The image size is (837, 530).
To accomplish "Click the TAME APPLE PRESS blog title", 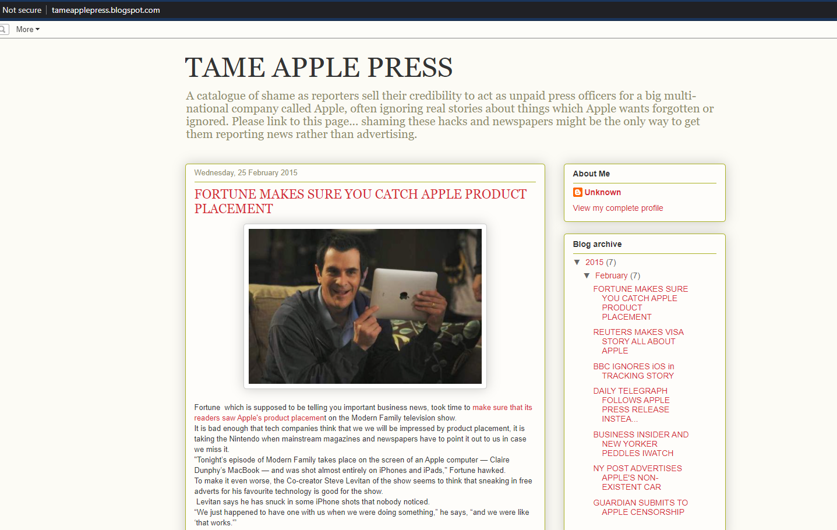I will point(319,68).
